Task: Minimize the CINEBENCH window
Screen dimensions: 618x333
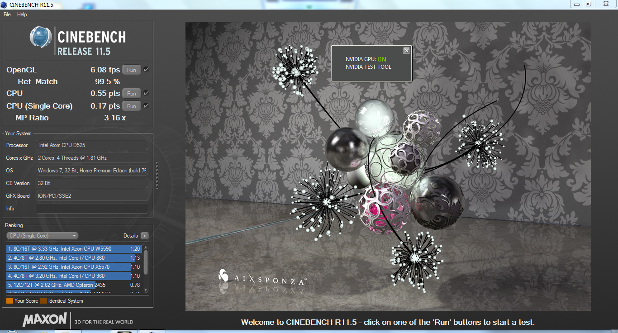Action: 576,4
